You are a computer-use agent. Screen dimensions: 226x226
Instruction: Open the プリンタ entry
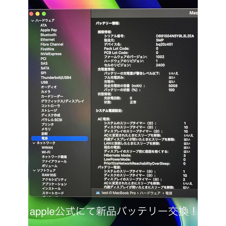(x=48, y=124)
